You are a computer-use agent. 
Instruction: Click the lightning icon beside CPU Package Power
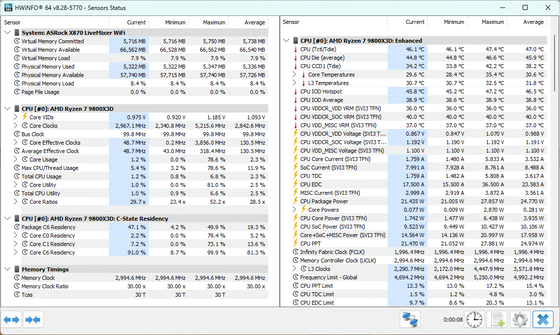(x=295, y=201)
